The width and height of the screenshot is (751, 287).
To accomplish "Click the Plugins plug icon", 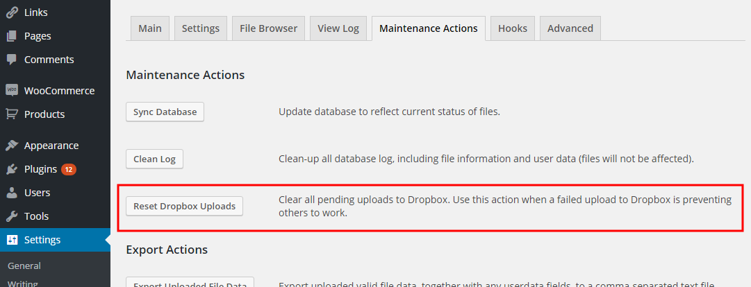I will [12, 170].
